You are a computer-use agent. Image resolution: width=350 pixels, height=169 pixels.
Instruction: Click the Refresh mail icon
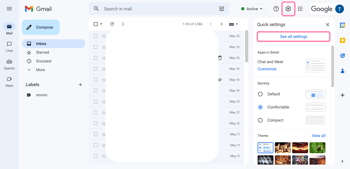coord(112,24)
